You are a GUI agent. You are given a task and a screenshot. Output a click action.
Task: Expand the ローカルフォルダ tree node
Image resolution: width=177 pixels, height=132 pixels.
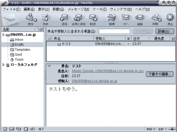coord(3,64)
